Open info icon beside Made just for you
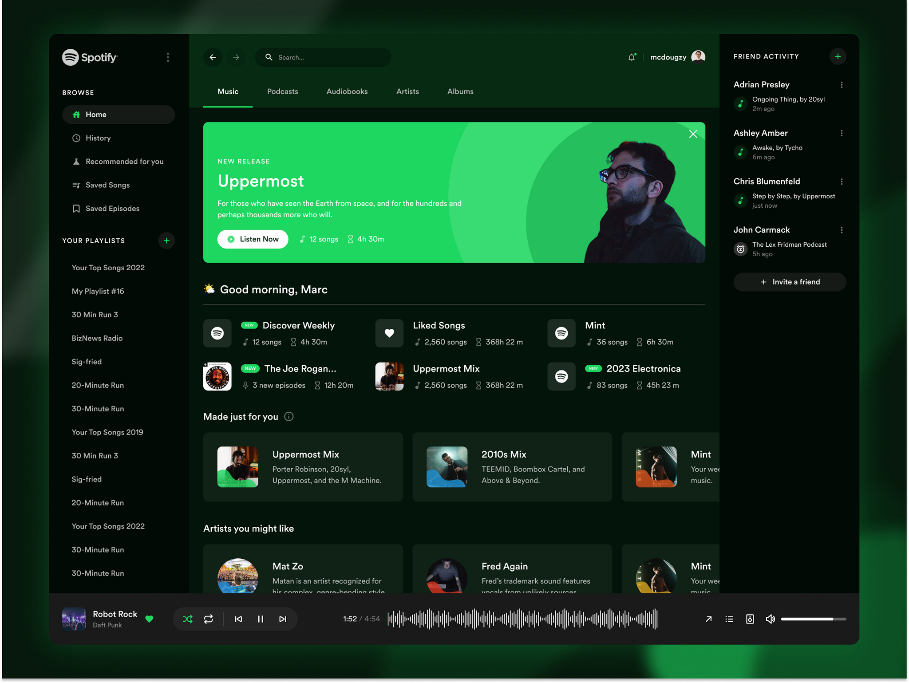Screen dimensions: 909x683 (289, 416)
